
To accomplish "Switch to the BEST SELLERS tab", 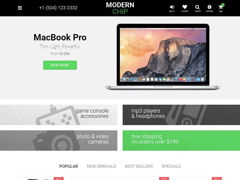I will pyautogui.click(x=139, y=166).
